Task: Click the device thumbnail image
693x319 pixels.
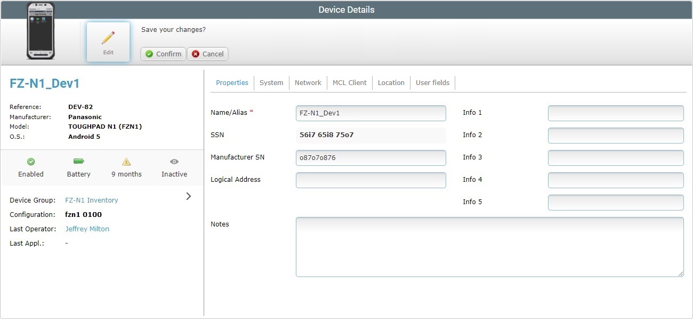Action: (41, 32)
